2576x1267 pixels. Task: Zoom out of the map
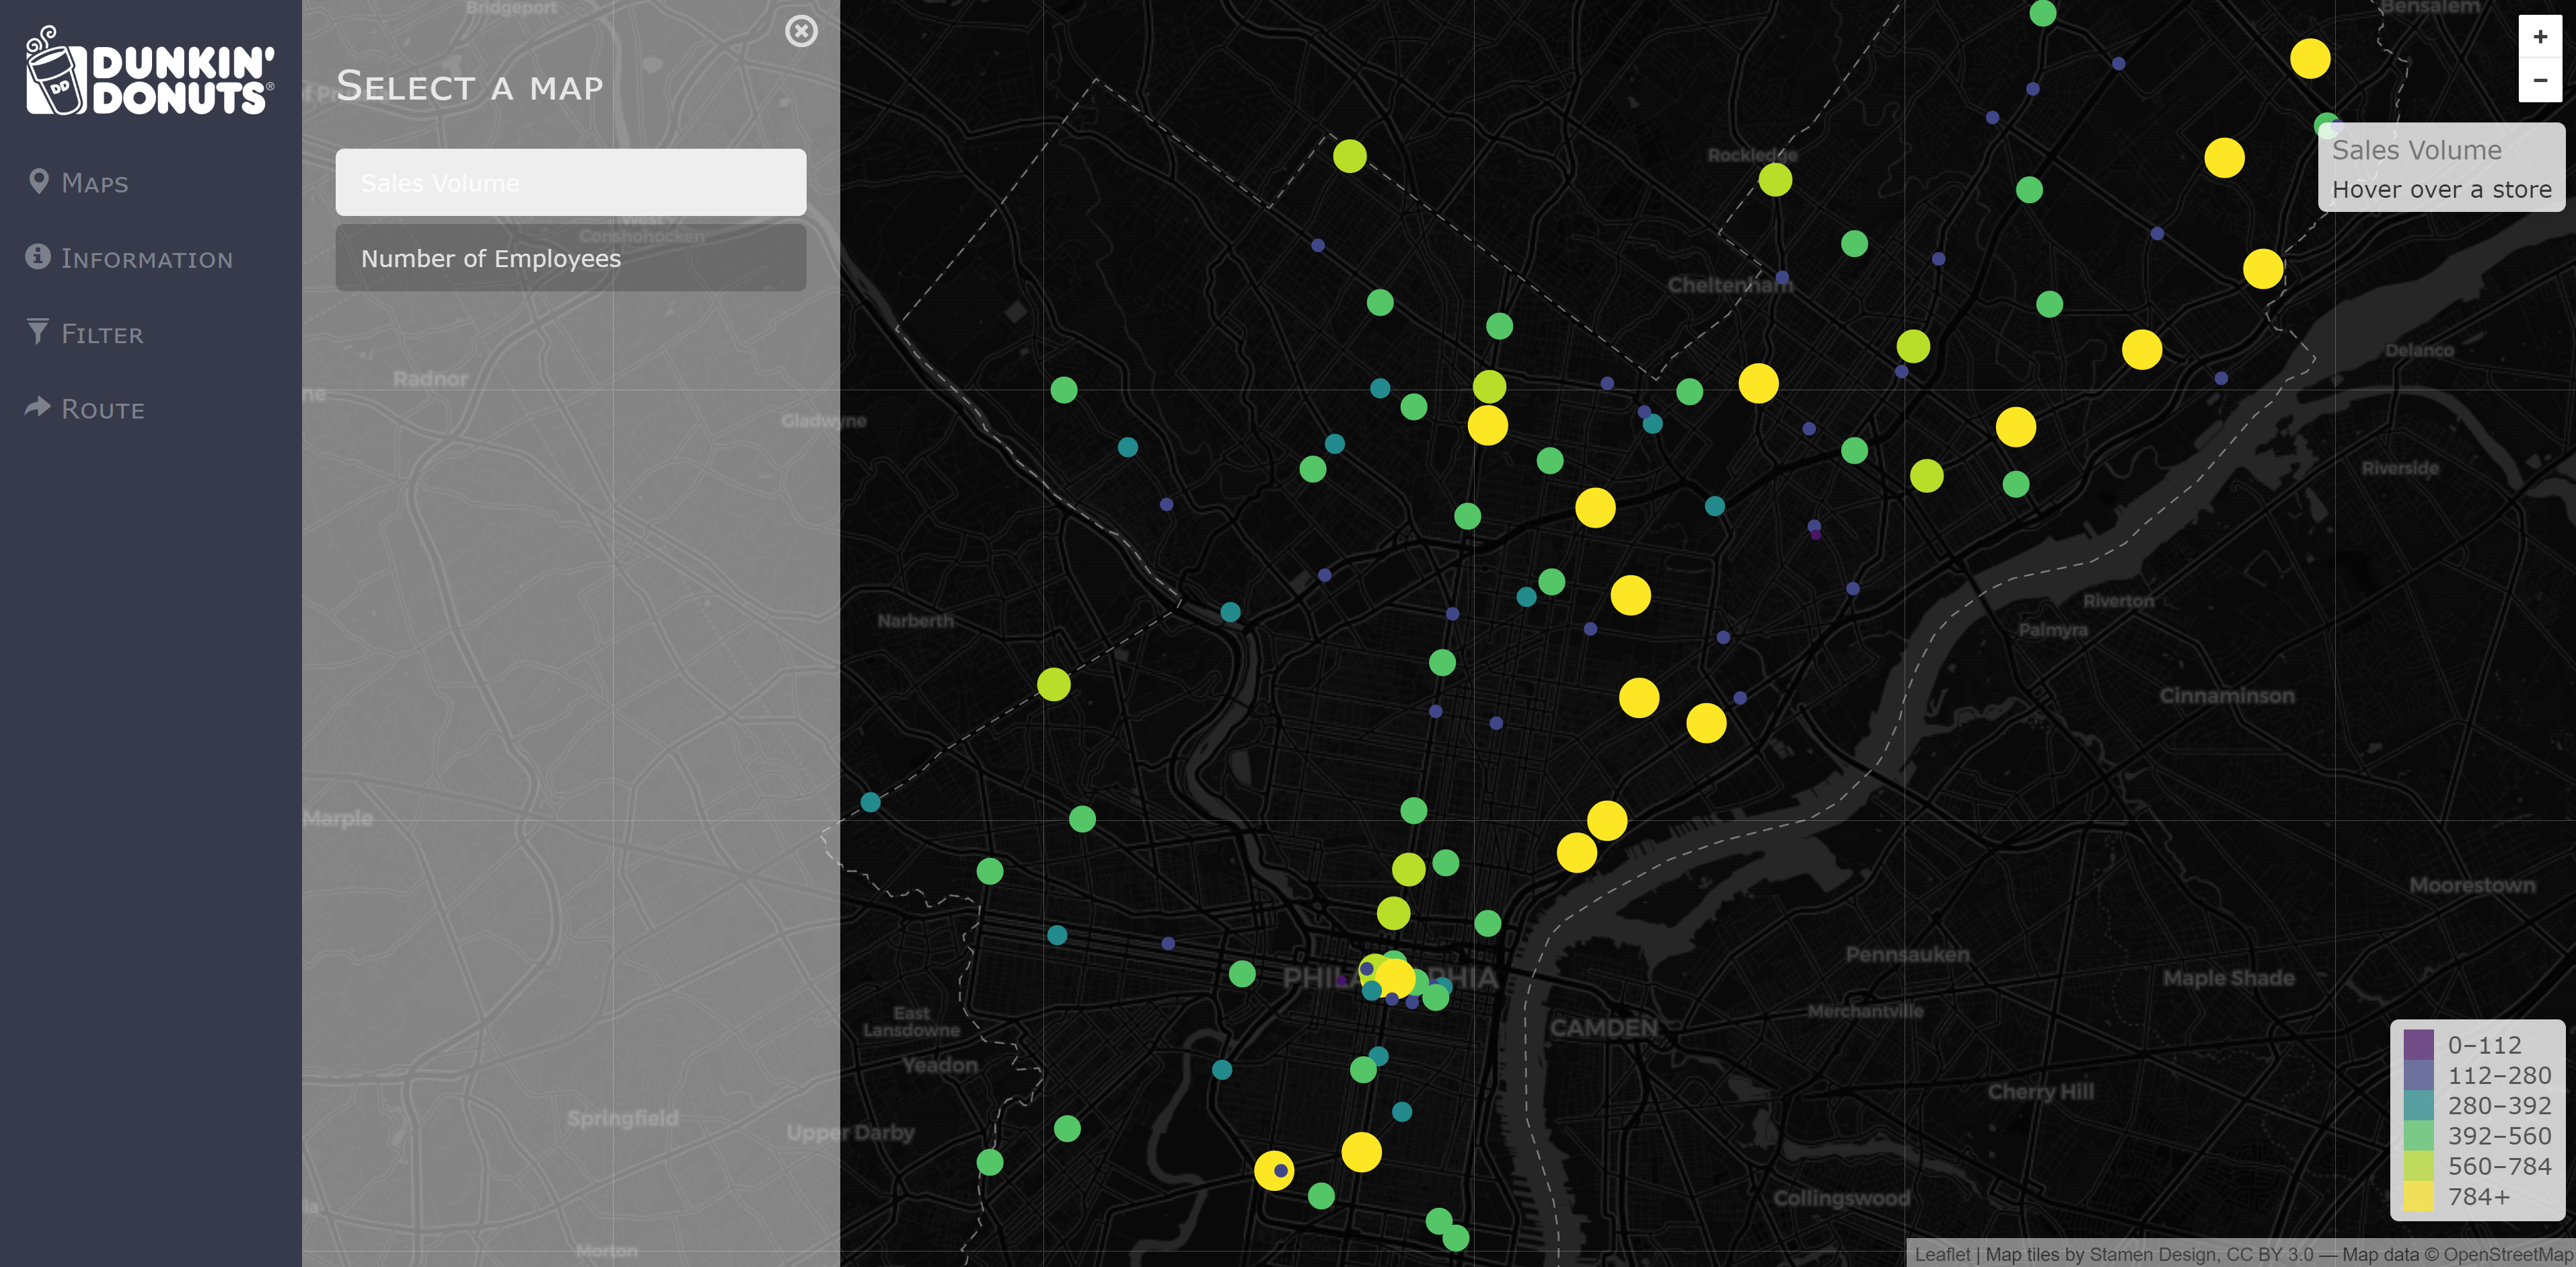click(2539, 80)
